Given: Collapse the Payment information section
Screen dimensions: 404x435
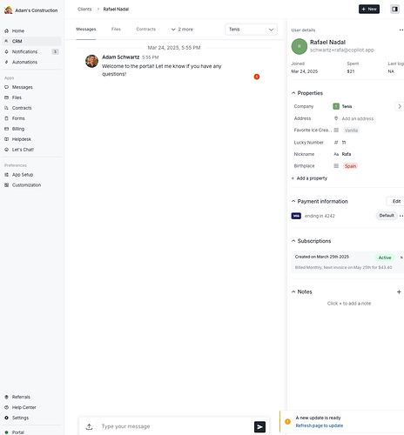Looking at the screenshot, I should point(320,201).
